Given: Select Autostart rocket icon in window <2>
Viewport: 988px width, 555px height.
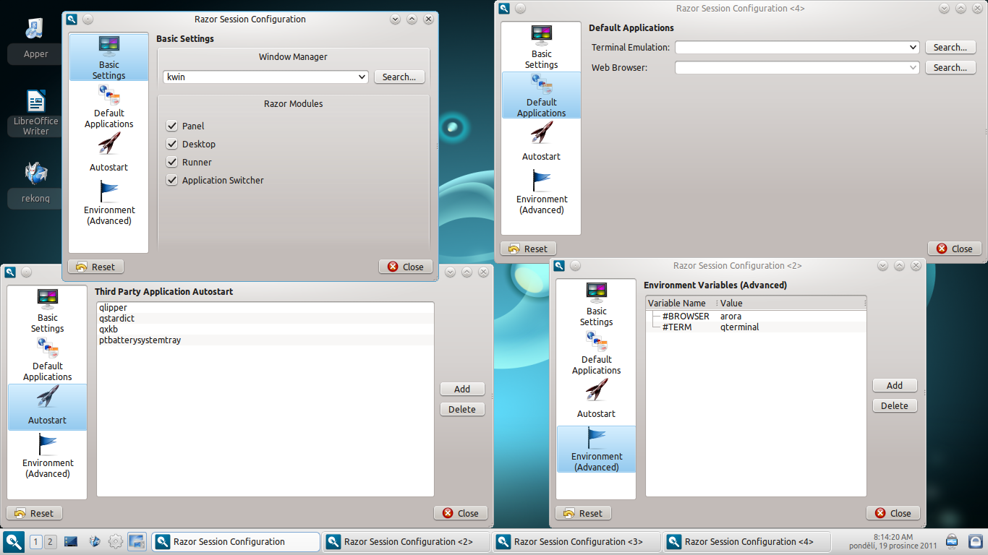Looking at the screenshot, I should click(596, 399).
